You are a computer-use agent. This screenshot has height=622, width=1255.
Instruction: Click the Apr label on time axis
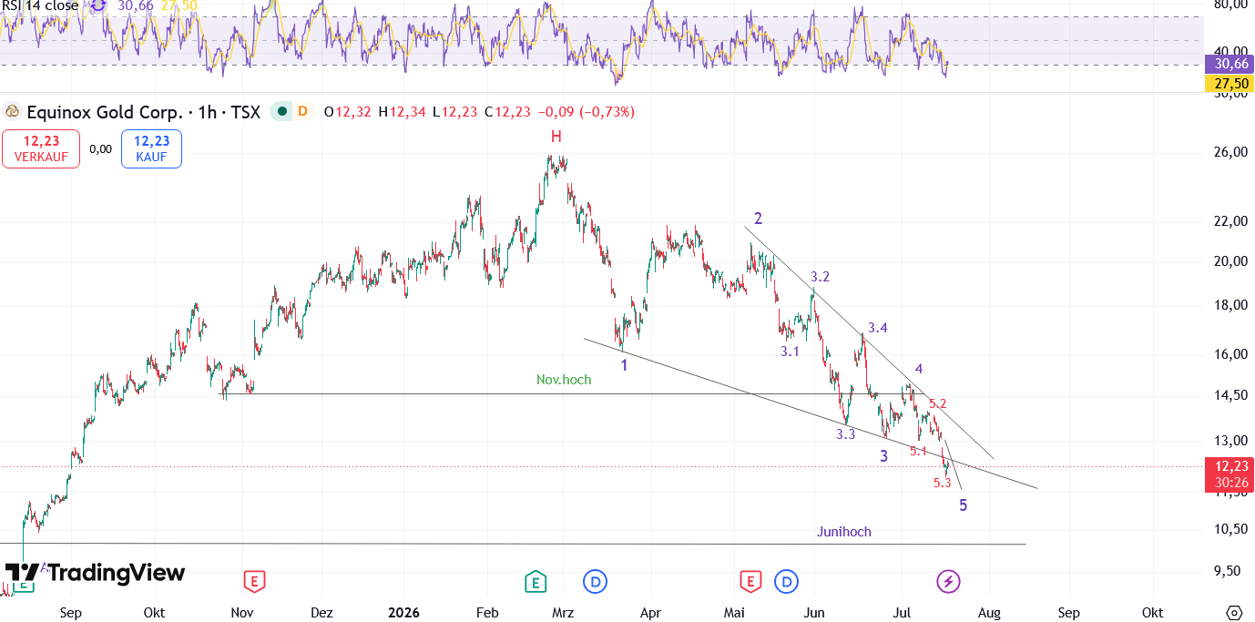coord(650,613)
